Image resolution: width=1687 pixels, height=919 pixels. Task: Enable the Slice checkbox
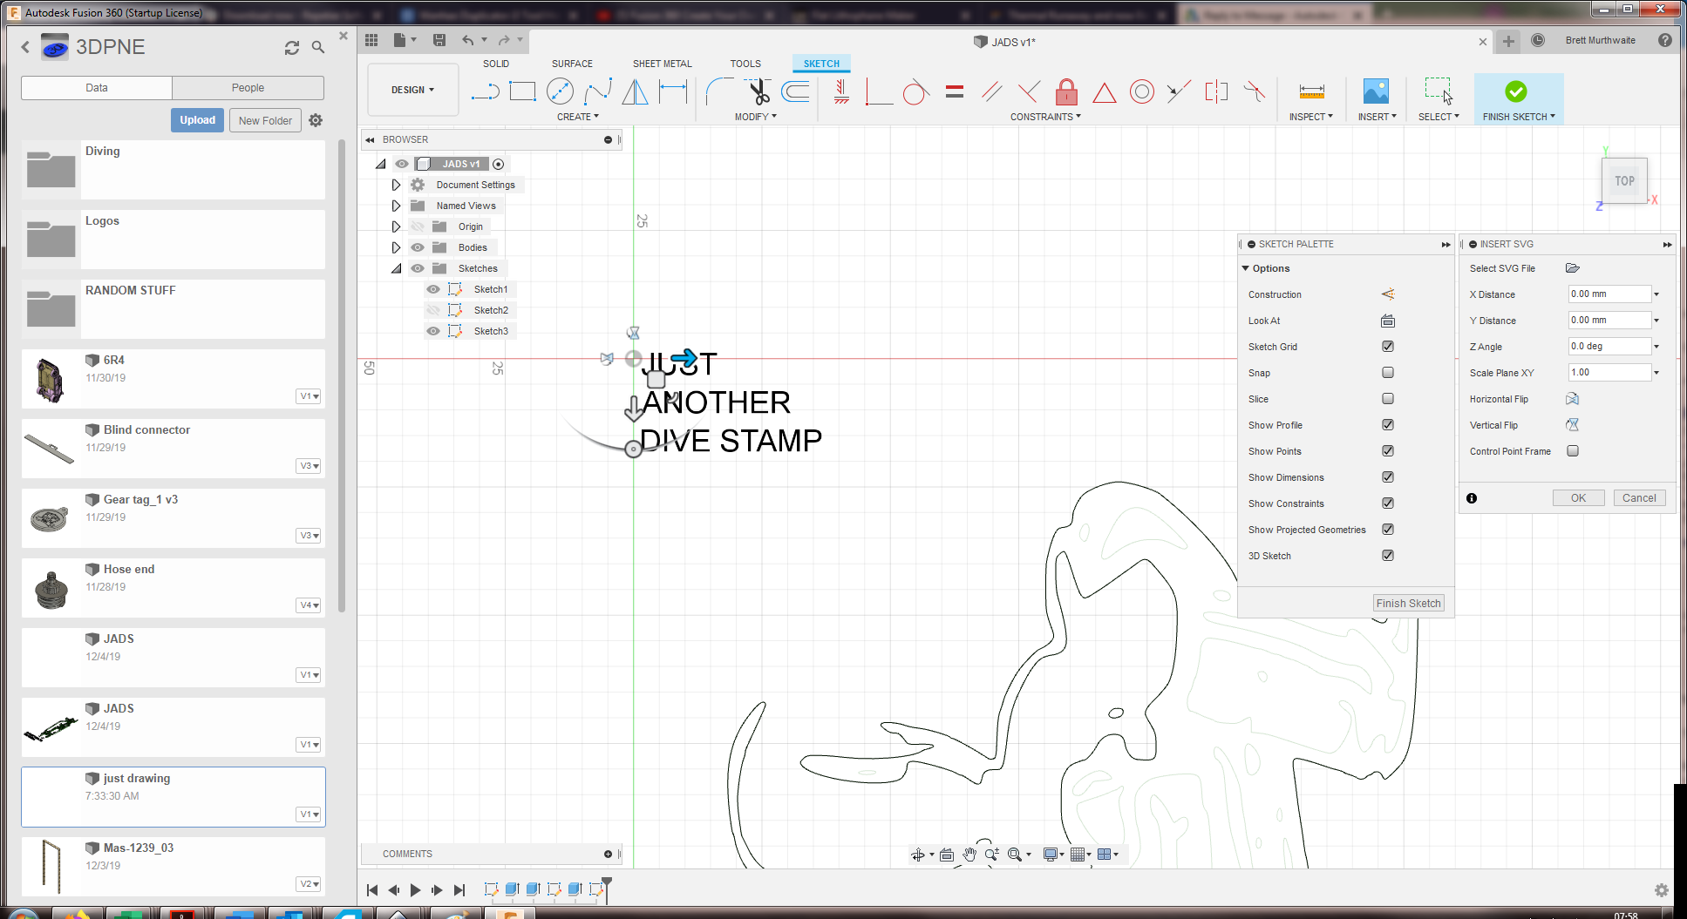(x=1388, y=399)
